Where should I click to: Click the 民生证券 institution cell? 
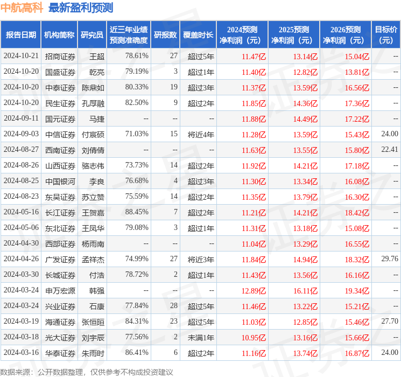pos(60,103)
